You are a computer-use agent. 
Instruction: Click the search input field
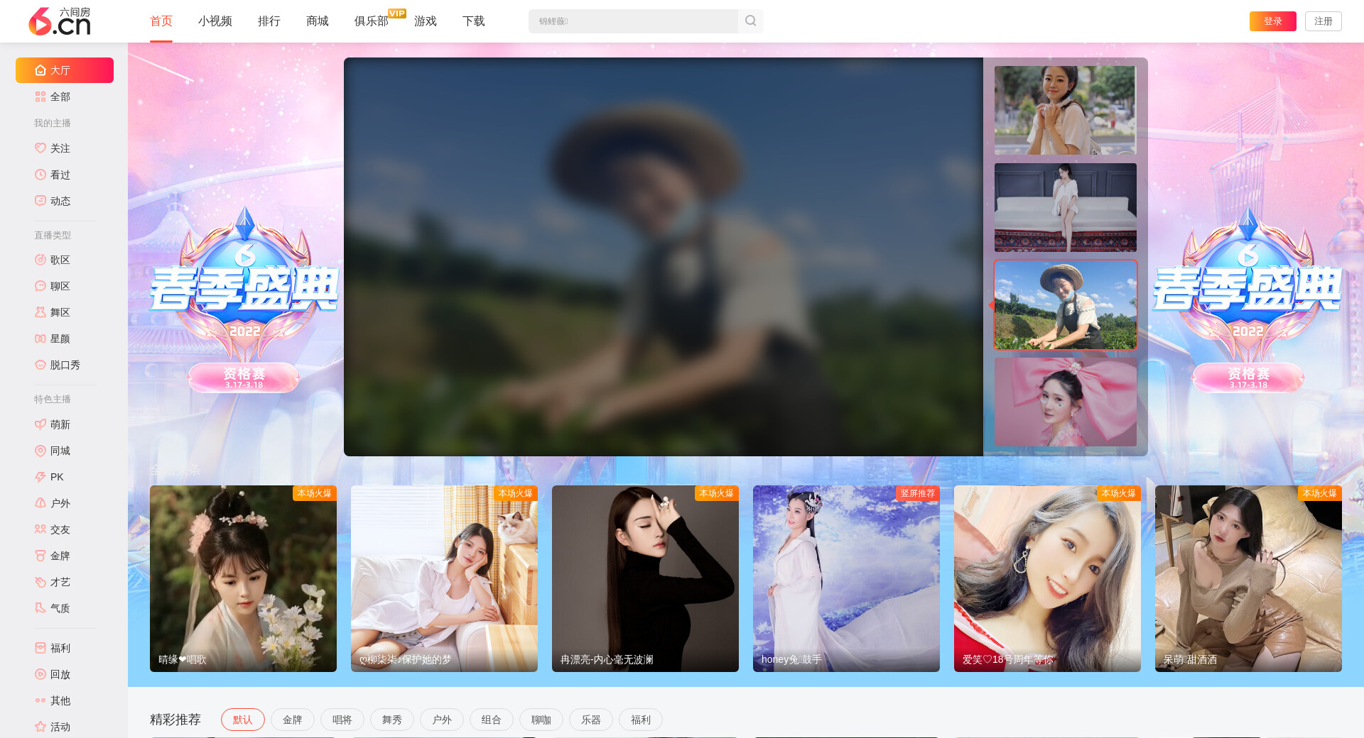[632, 21]
